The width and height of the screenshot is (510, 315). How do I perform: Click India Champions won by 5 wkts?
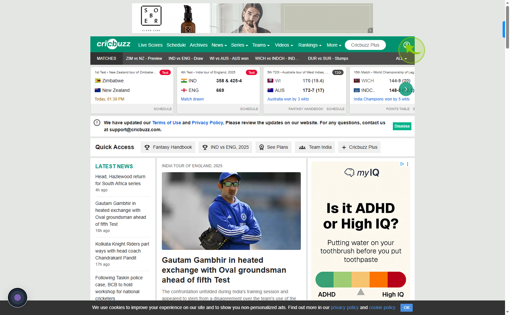point(382,99)
